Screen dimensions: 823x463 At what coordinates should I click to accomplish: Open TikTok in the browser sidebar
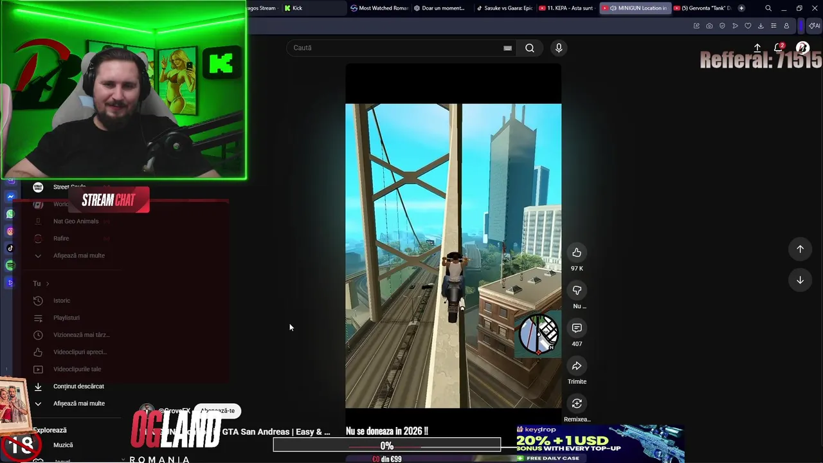click(x=10, y=248)
